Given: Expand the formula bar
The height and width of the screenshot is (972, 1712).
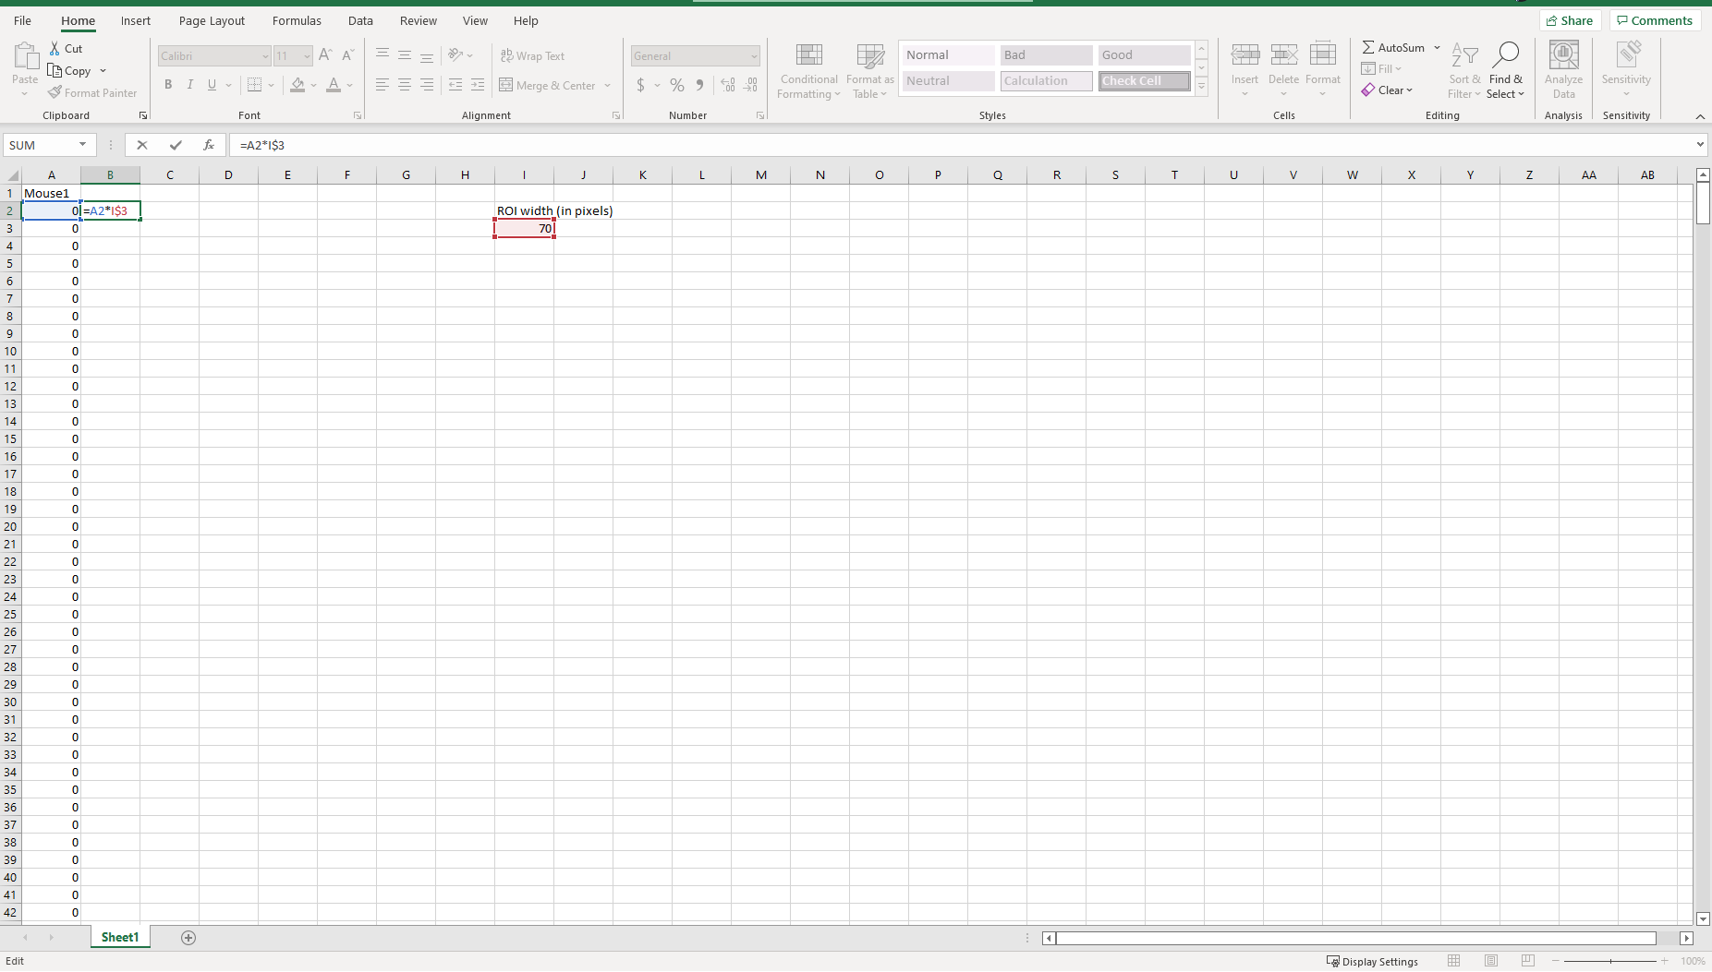Looking at the screenshot, I should pos(1700,145).
